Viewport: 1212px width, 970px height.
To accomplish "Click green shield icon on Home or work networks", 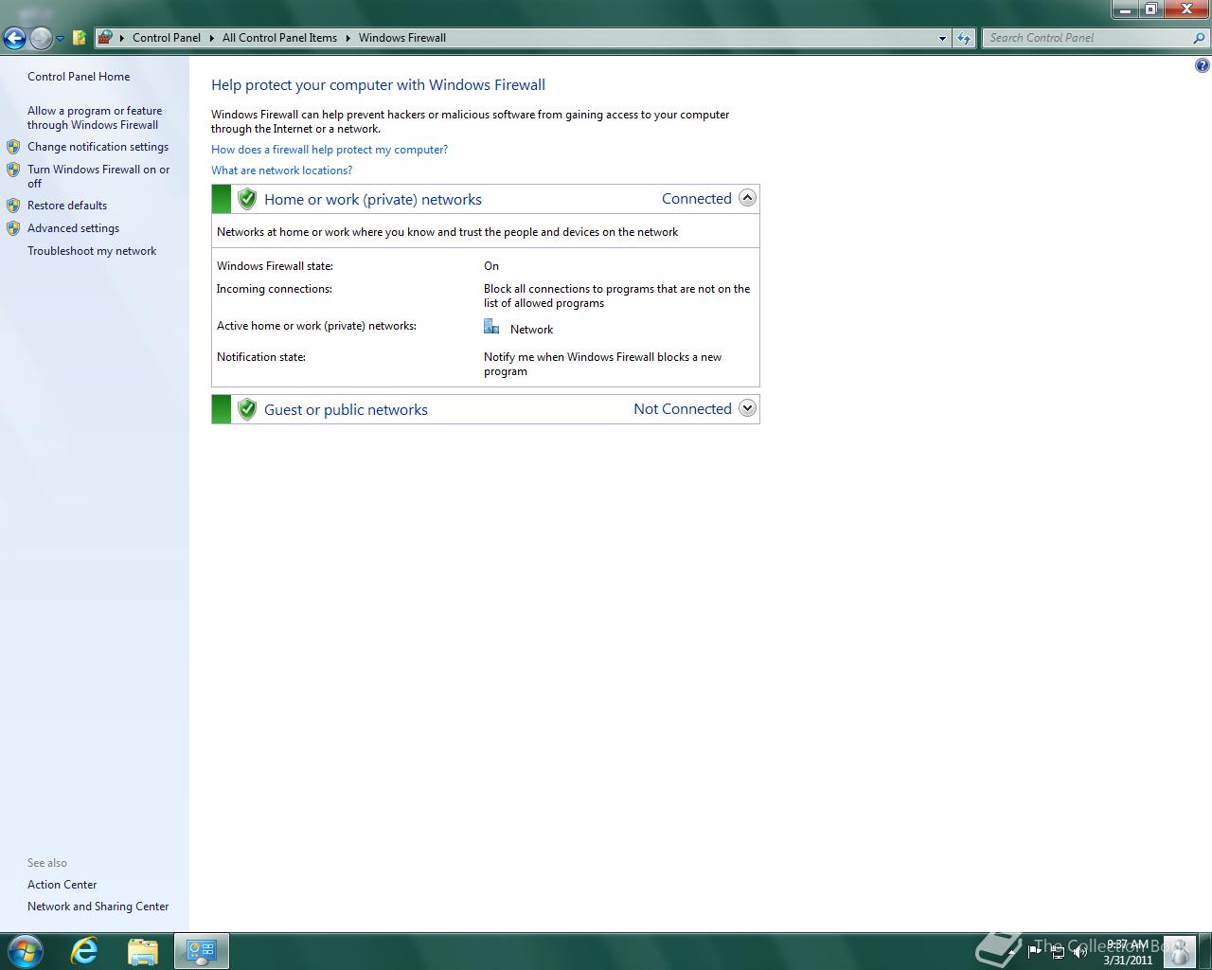I will pos(247,199).
